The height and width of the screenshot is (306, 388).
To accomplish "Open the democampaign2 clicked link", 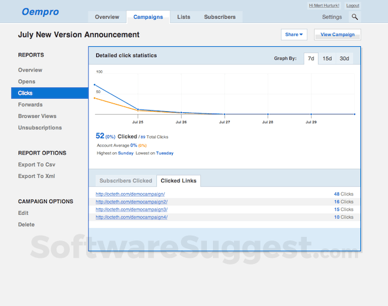I will [131, 202].
